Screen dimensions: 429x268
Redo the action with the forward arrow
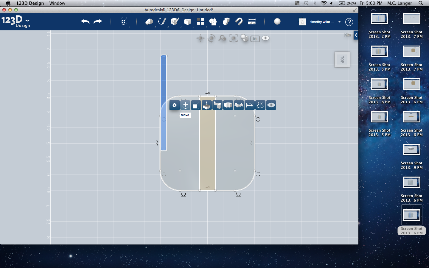98,21
